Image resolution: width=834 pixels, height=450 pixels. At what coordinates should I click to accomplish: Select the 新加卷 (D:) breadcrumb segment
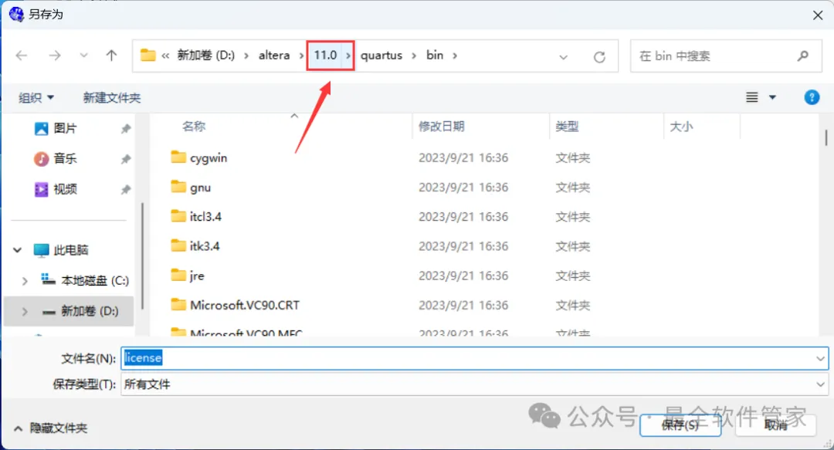(206, 56)
